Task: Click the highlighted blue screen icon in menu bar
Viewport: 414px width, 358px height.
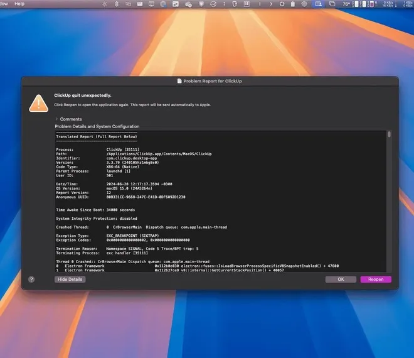Action: [x=319, y=4]
